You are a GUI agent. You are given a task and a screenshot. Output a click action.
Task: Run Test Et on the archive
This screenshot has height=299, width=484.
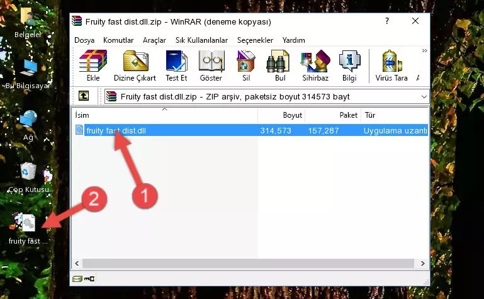[176, 65]
